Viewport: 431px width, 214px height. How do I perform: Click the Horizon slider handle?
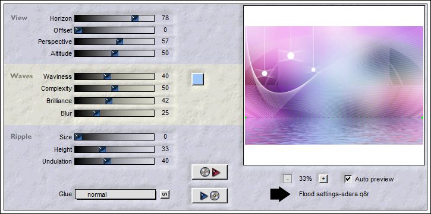[x=135, y=18]
